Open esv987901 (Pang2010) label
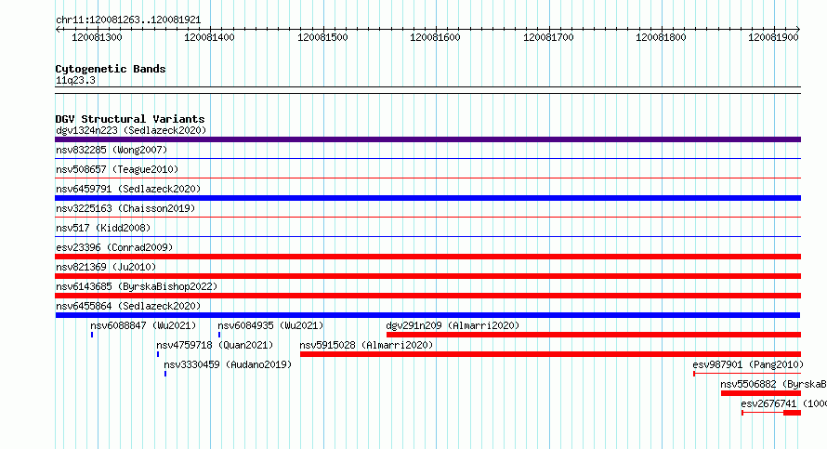Viewport: 827px width, 449px height. pos(748,364)
